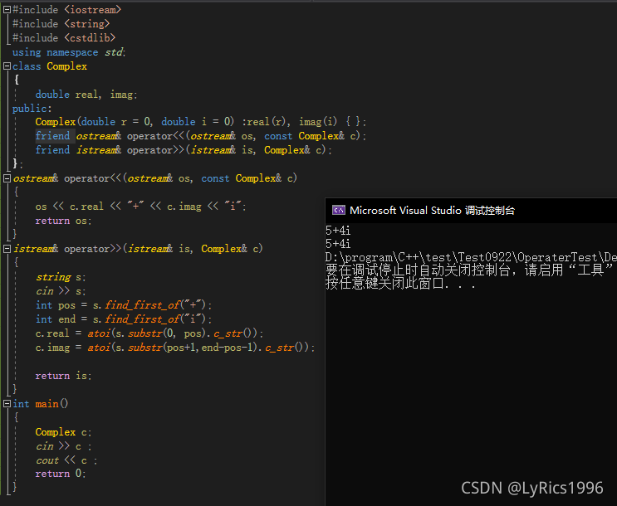The image size is (617, 506).
Task: Click the text '#include <iostream>'
Action: click(x=66, y=10)
